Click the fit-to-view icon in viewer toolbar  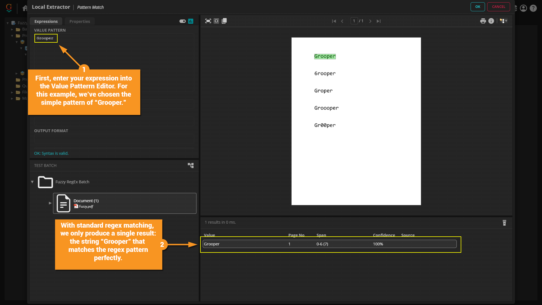(x=208, y=21)
